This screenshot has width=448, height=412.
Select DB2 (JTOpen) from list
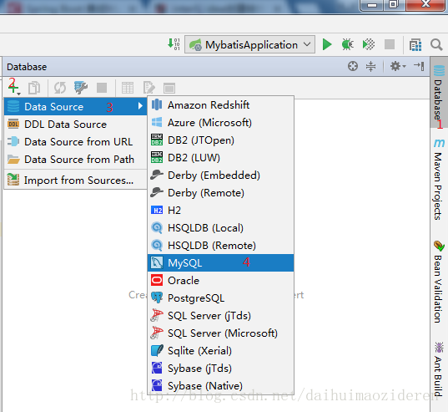tap(220, 140)
